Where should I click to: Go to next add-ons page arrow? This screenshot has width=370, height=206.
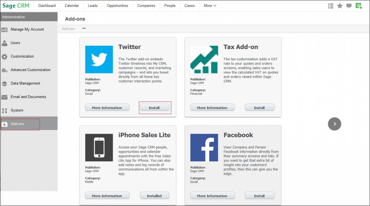pyautogui.click(x=334, y=124)
